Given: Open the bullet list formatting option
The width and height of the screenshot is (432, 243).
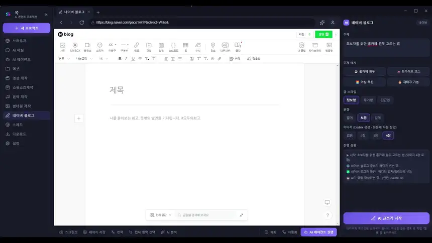Looking at the screenshot, I should pos(180,59).
